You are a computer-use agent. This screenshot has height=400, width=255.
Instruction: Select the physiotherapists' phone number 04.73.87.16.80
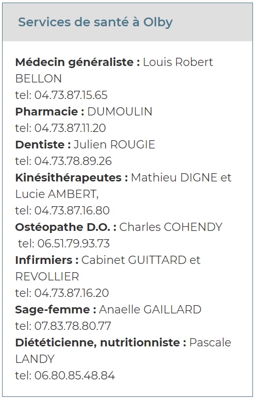[72, 210]
